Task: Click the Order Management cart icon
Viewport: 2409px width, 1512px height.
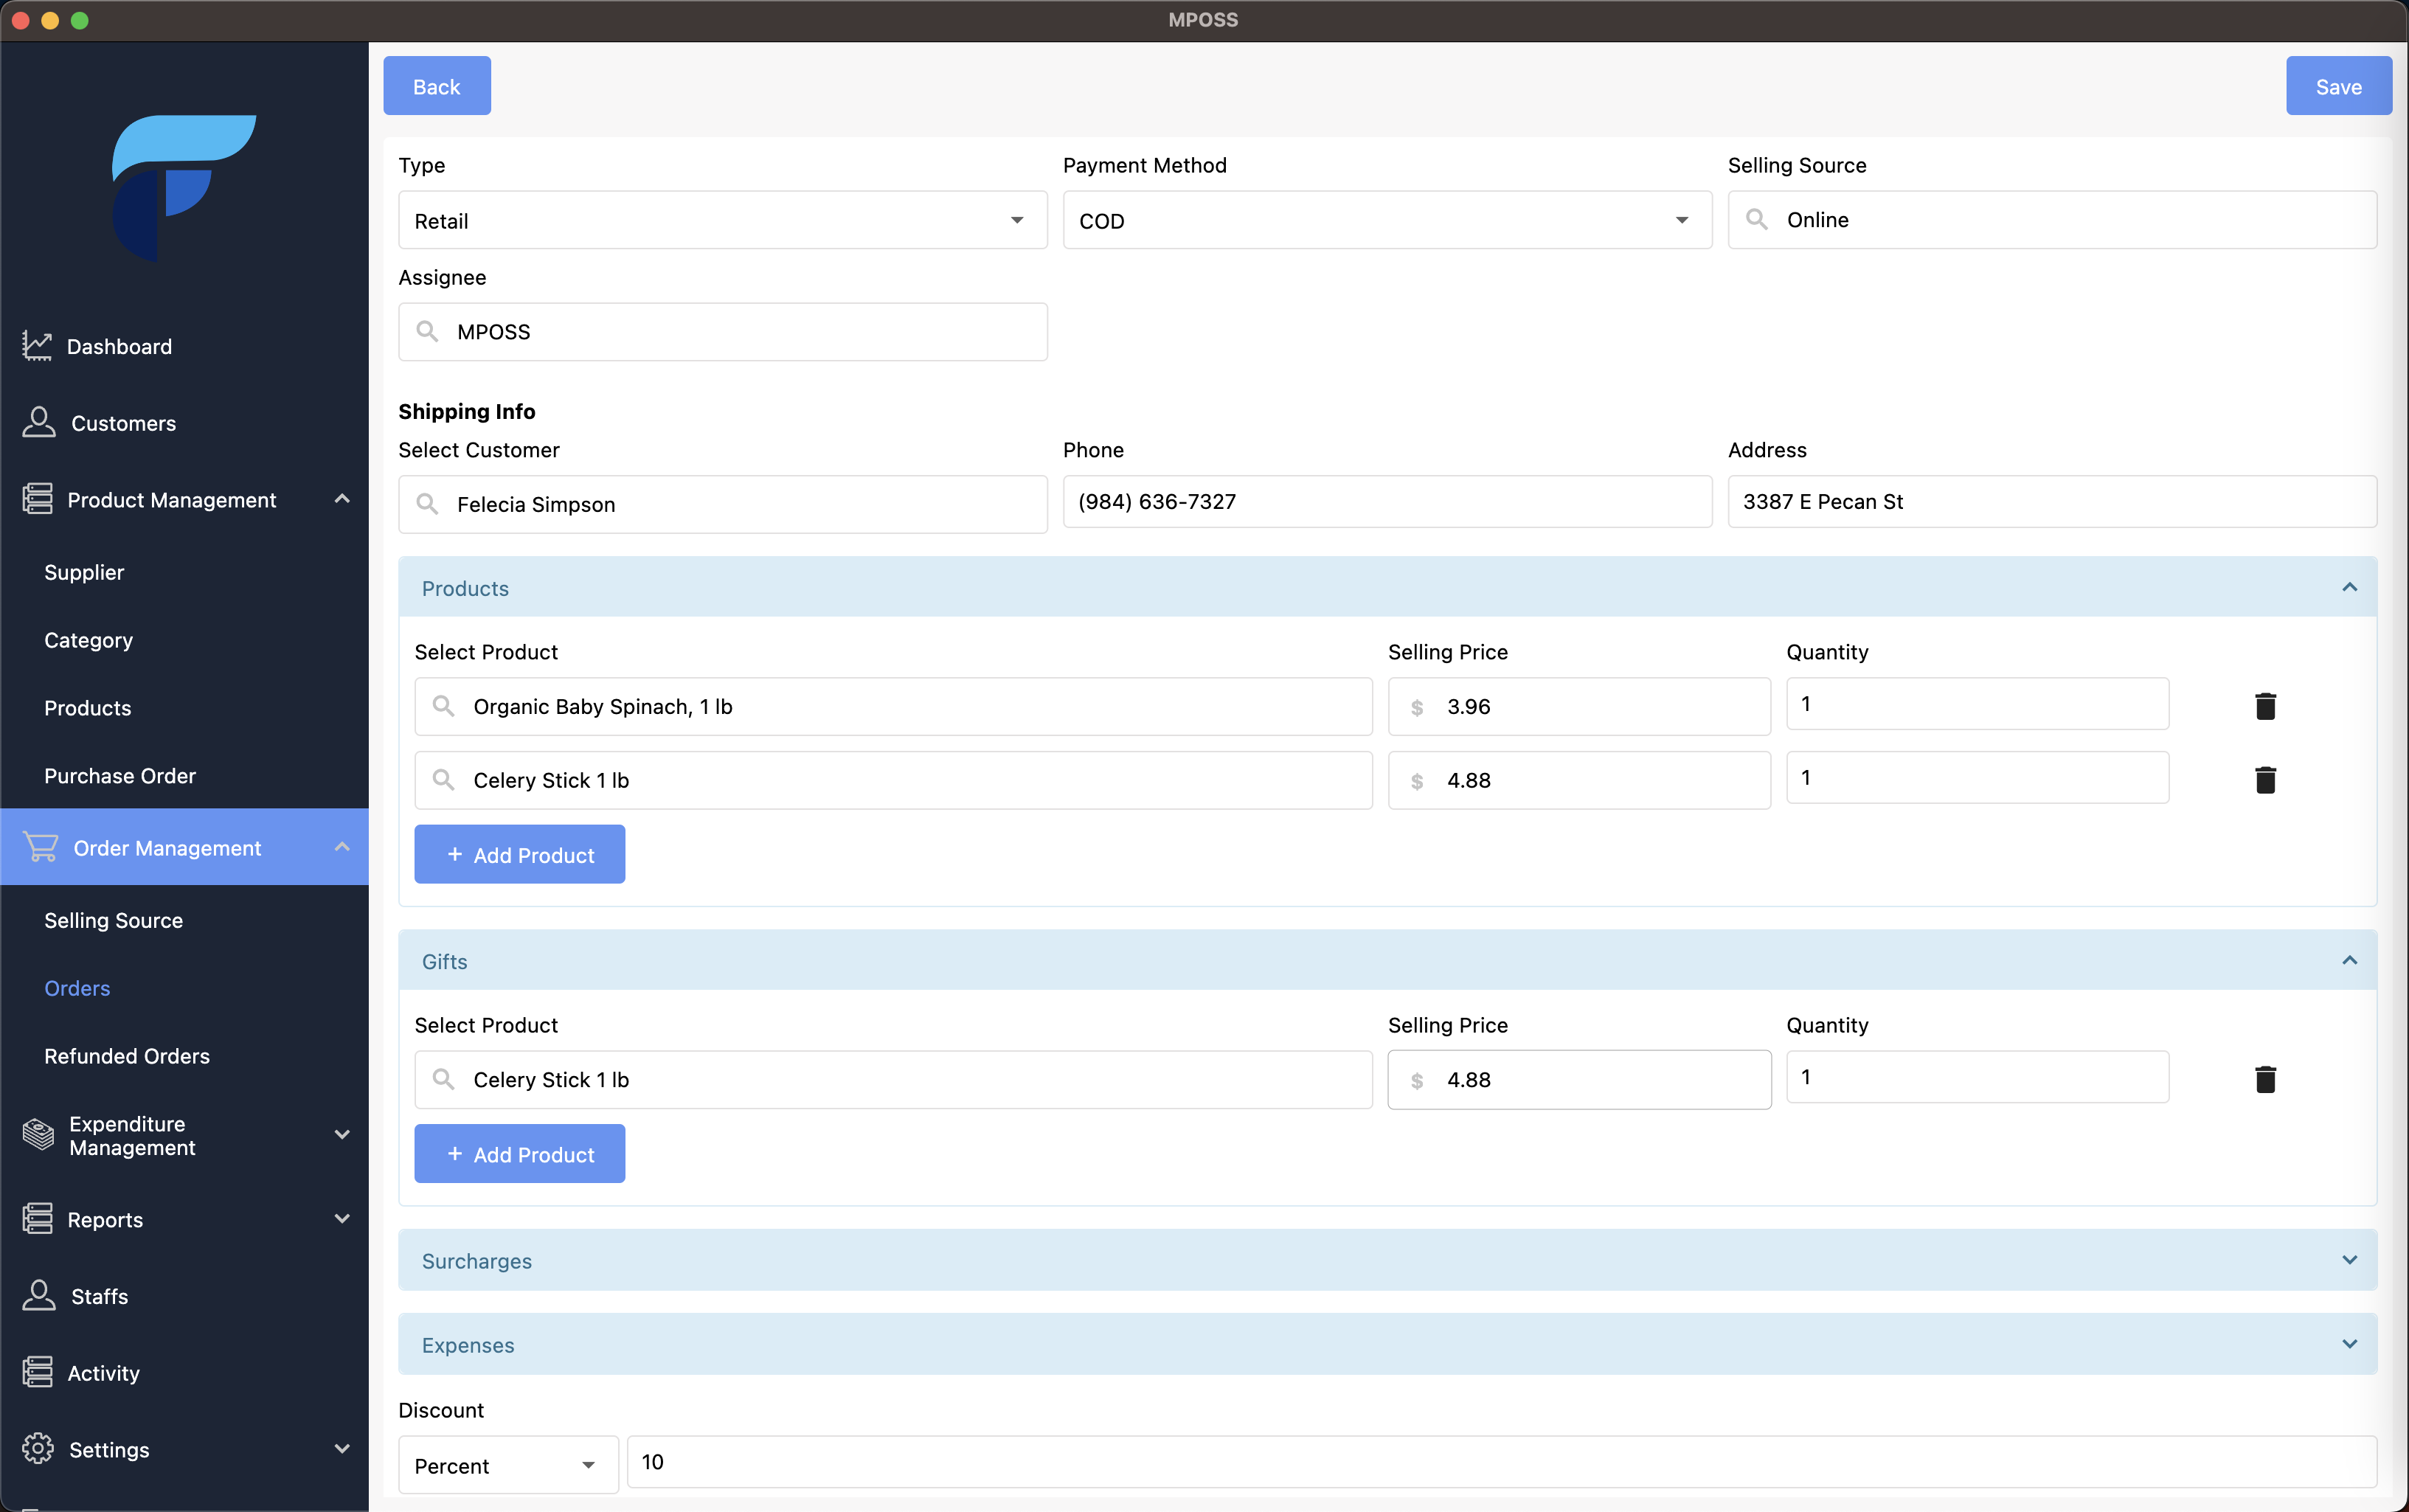Action: 41,847
